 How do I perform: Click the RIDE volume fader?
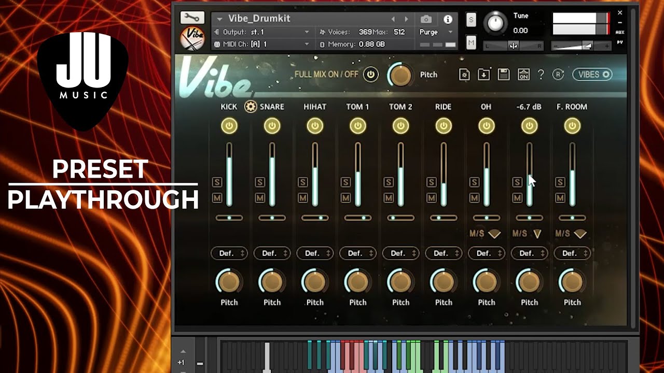(x=444, y=175)
